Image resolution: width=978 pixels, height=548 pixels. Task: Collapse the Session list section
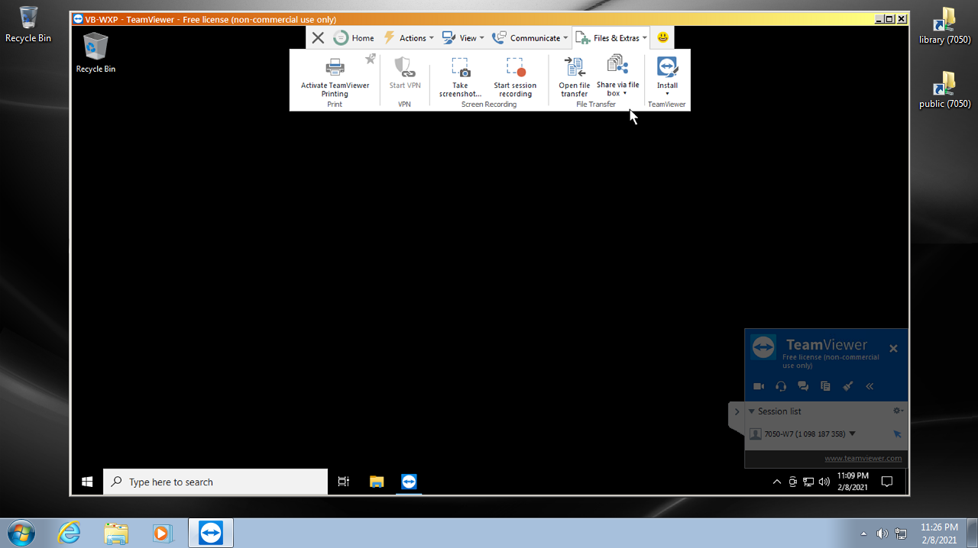coord(752,411)
